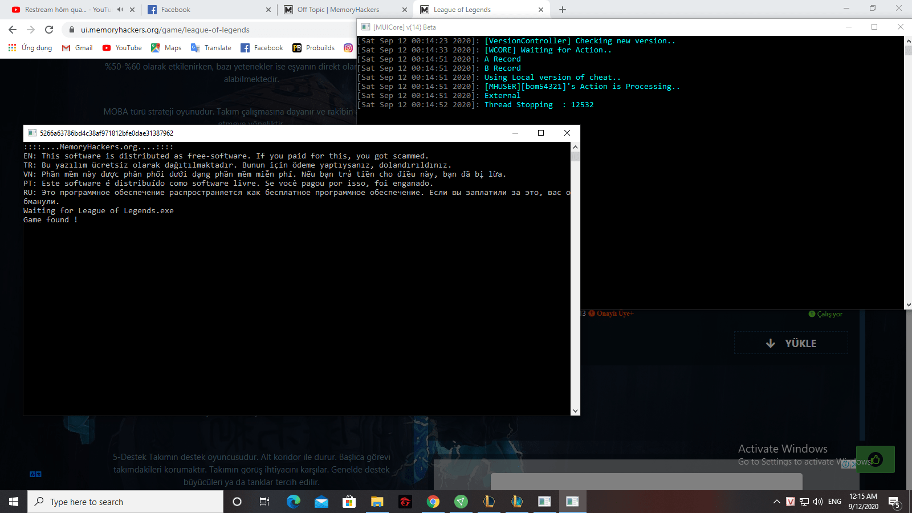Screen dimensions: 912x513
Task: Open the YouTube bookmark
Action: 122,48
